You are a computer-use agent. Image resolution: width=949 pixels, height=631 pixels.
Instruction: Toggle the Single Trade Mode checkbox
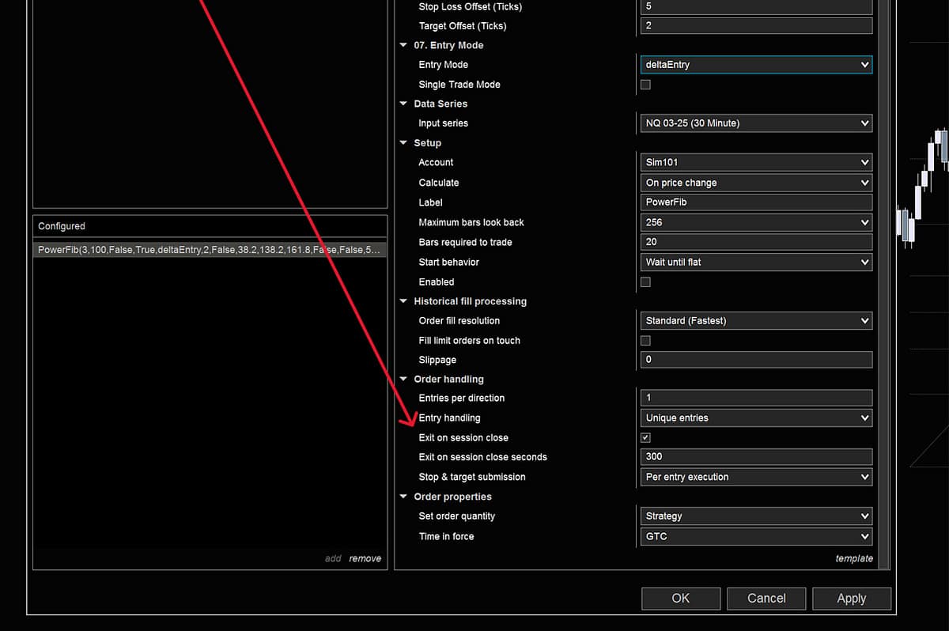(x=645, y=85)
